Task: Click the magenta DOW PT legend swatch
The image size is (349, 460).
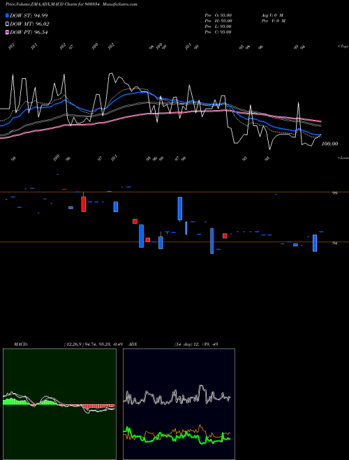Action: 7,32
